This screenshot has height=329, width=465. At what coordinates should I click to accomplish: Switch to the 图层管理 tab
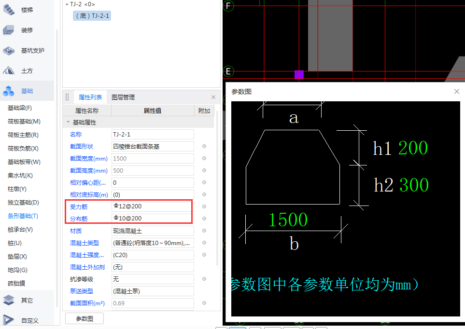tap(123, 97)
